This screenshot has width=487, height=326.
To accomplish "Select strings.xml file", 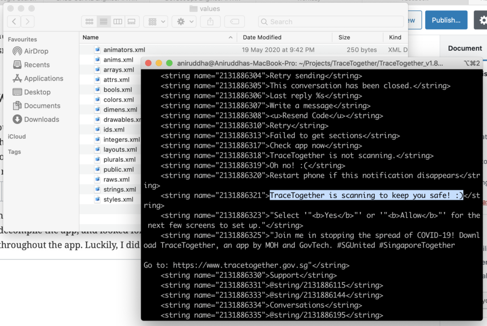I will 119,189.
